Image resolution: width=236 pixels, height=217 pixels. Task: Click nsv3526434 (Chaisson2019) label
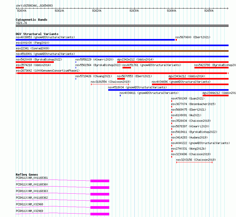click(191, 121)
